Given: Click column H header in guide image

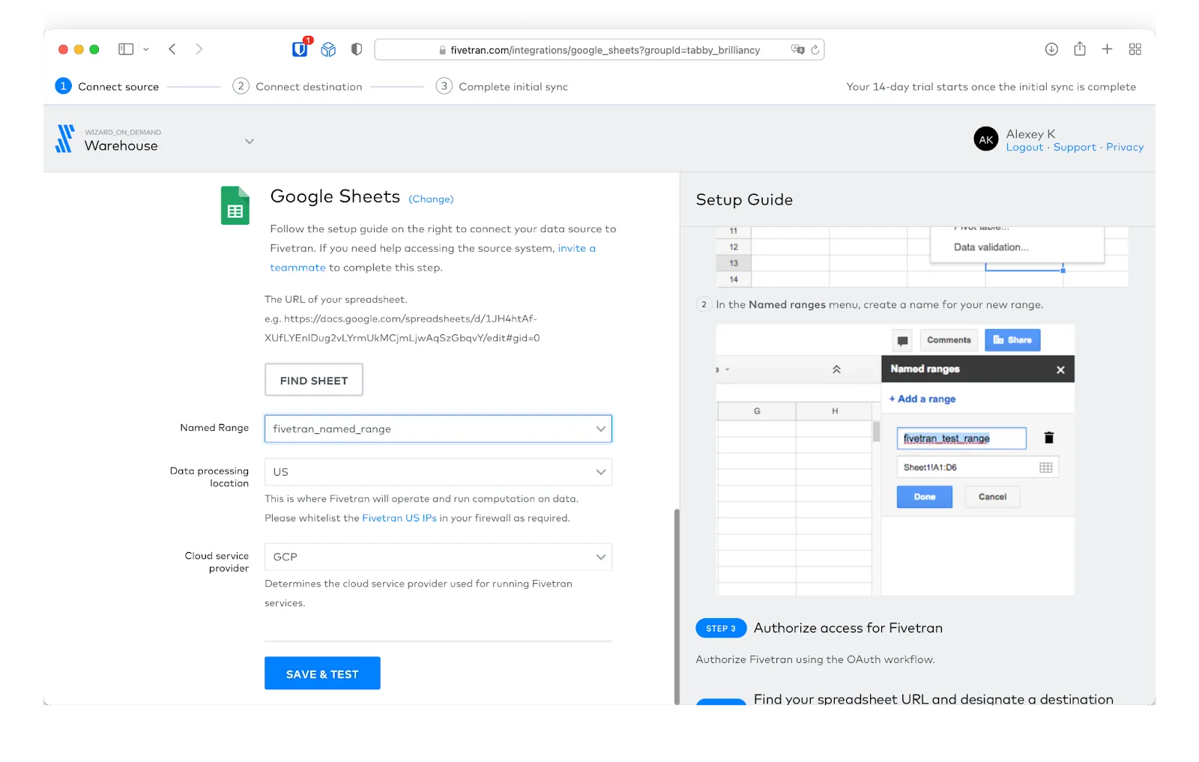Looking at the screenshot, I should point(835,411).
